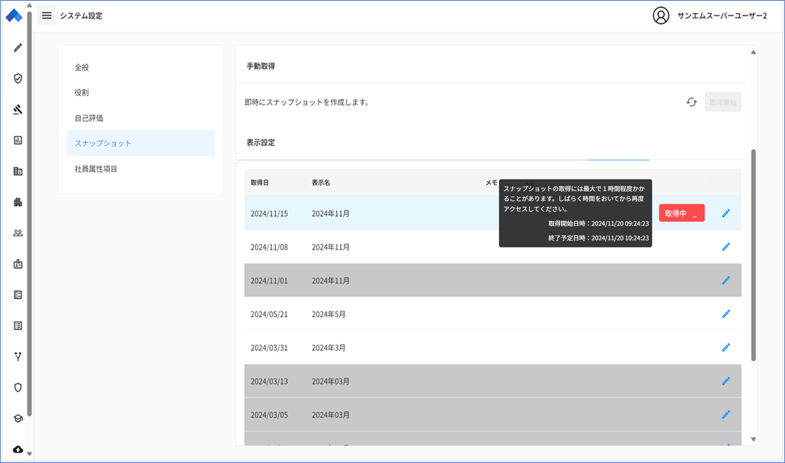Click the main panel scrollbar thumb

[753, 255]
